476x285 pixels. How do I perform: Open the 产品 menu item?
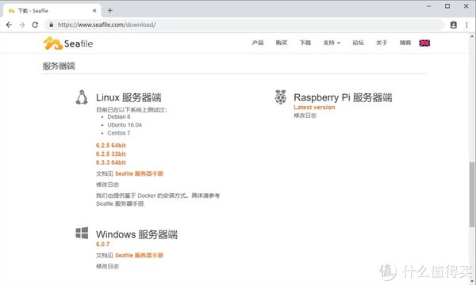click(258, 43)
